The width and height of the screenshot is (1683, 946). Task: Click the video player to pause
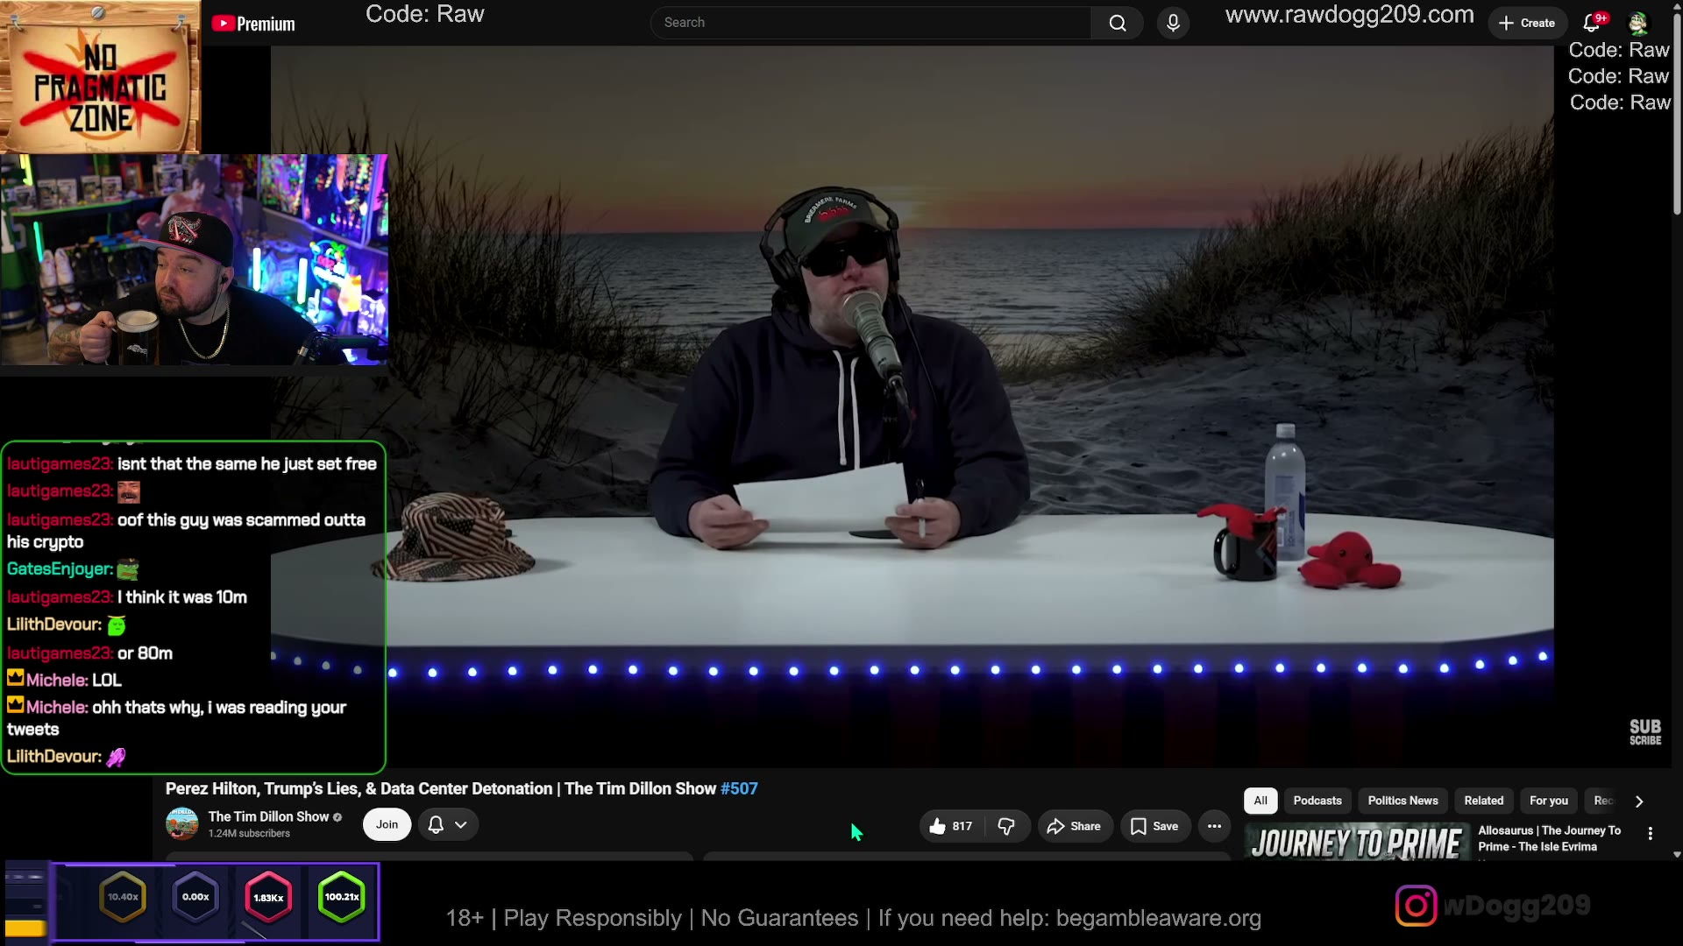click(x=912, y=407)
